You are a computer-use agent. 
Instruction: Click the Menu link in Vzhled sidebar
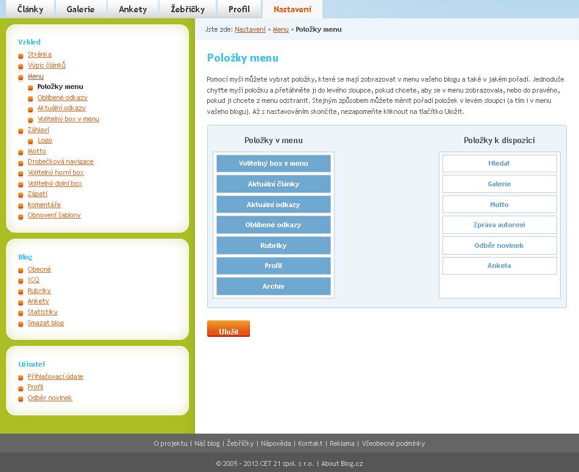tap(35, 76)
